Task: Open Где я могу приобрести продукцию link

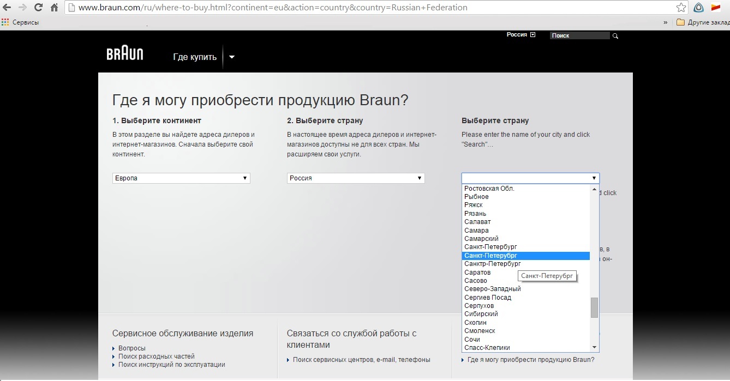Action: tap(531, 360)
